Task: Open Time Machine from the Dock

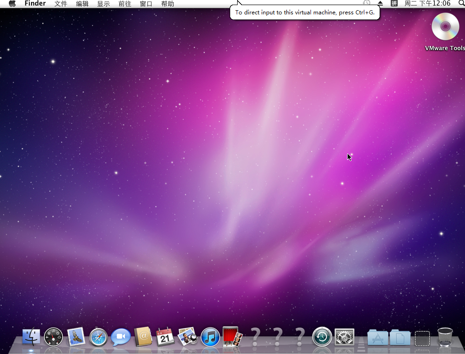Action: [x=322, y=336]
